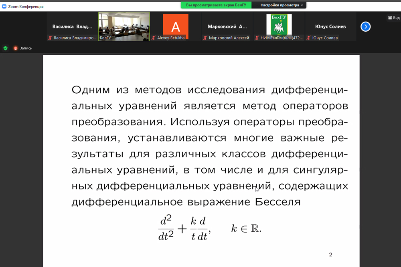The width and height of the screenshot is (401, 267).
Task: Click the shared slide with Bessel expression
Action: pos(201,160)
